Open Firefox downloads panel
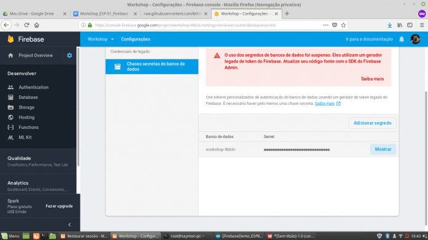The image size is (428, 240). coord(390,25)
